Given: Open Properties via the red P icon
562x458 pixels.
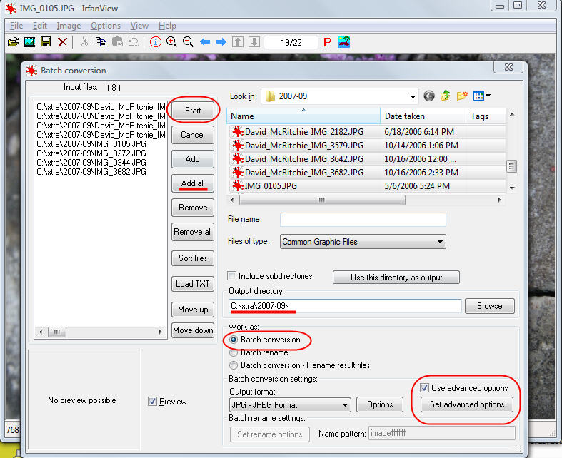Looking at the screenshot, I should 327,42.
